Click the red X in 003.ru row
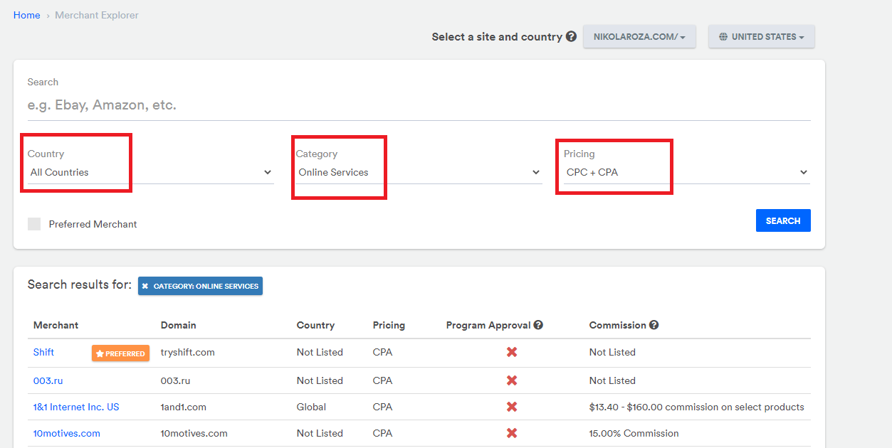 pyautogui.click(x=511, y=380)
